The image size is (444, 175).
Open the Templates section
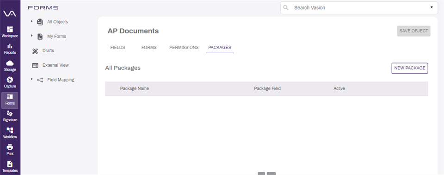(10, 167)
